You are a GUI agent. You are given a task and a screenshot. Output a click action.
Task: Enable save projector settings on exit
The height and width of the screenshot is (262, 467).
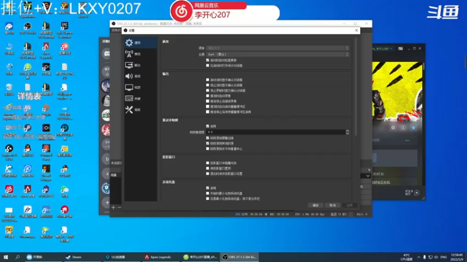pyautogui.click(x=208, y=174)
